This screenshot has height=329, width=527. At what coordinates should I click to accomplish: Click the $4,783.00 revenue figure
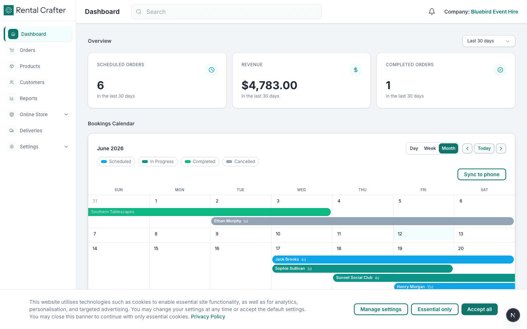269,85
